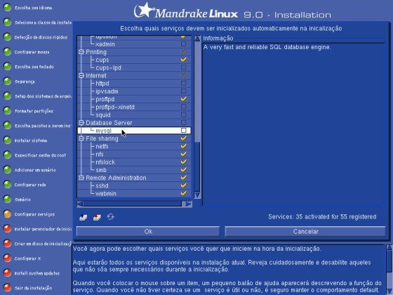Click green ball beside Selecione a classe
This screenshot has width=393, height=295.
[7, 22]
